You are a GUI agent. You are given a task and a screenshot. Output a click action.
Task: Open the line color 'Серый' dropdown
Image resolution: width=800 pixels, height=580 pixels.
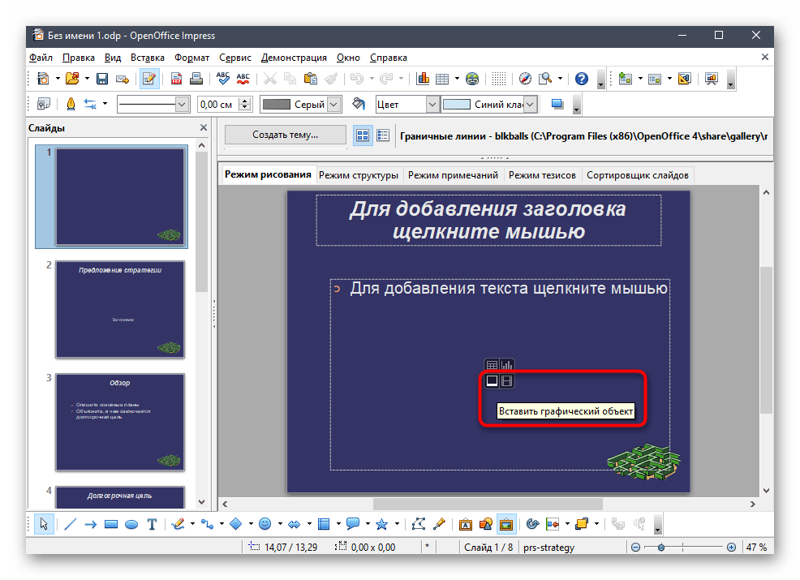coord(333,105)
